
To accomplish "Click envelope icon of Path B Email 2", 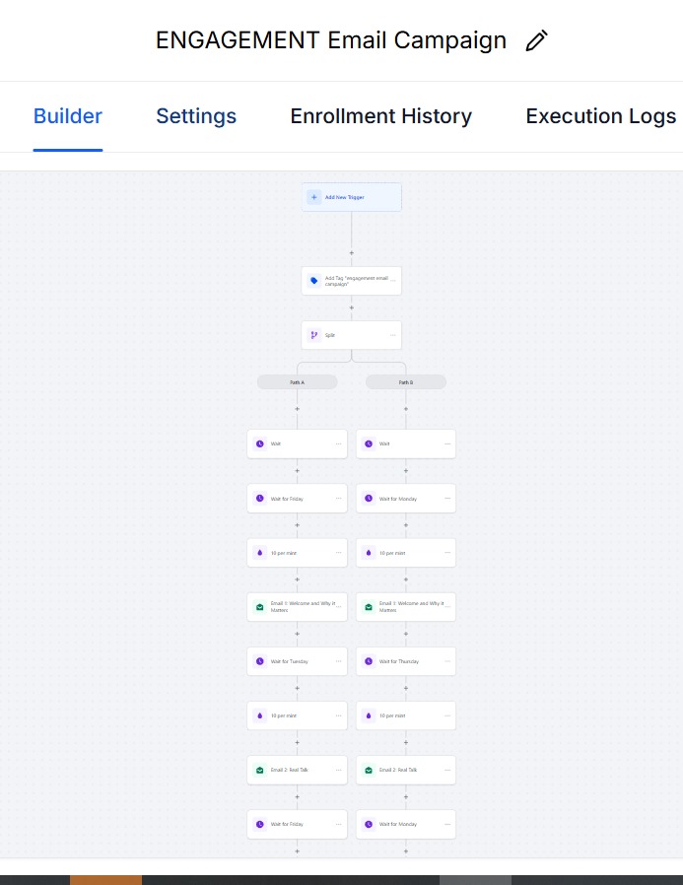I will pyautogui.click(x=368, y=770).
